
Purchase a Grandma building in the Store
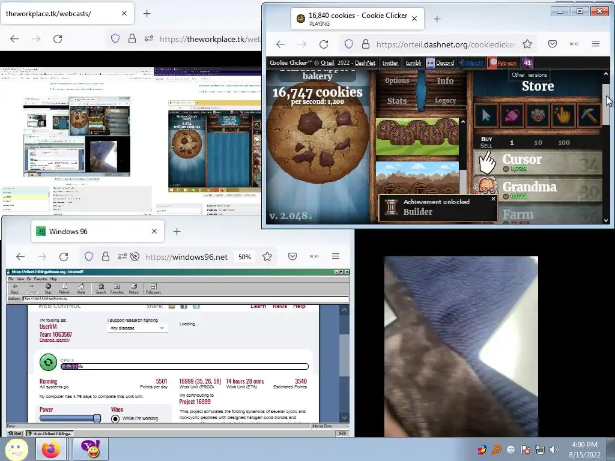pos(538,190)
